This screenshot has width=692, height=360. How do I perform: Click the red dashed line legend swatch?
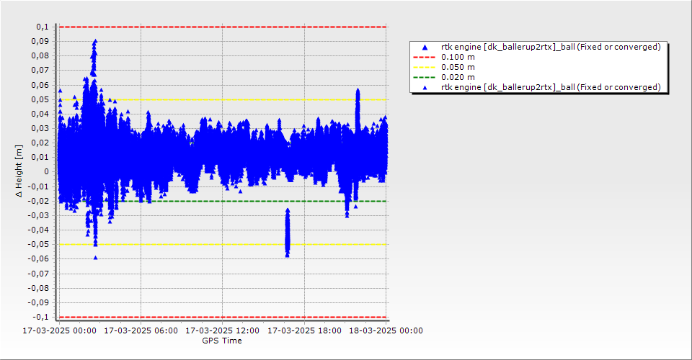pos(424,58)
